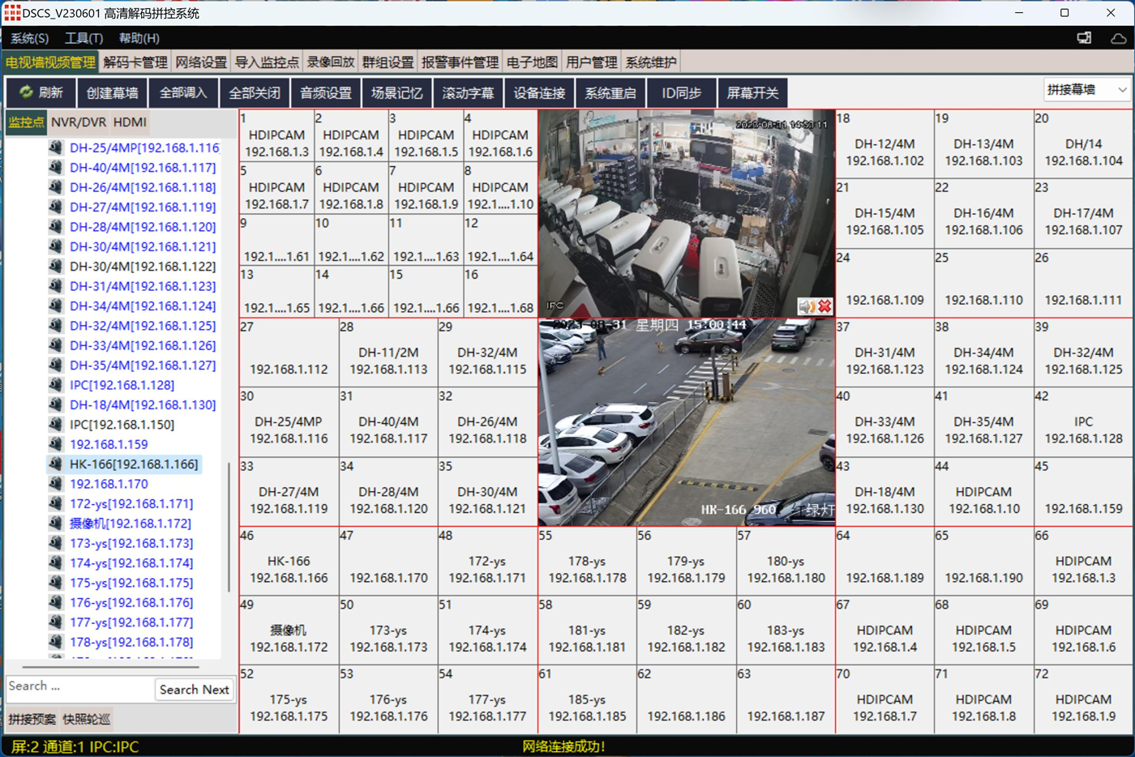Click the camera list vertical scrollbar
The image size is (1135, 757).
[x=230, y=527]
